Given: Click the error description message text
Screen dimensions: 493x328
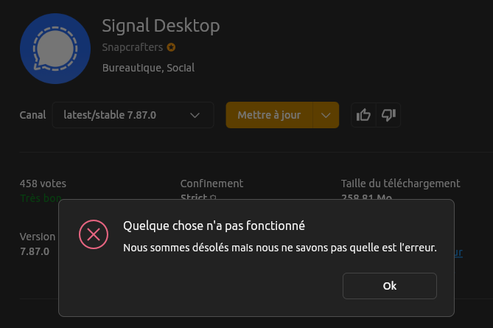Looking at the screenshot, I should point(279,248).
